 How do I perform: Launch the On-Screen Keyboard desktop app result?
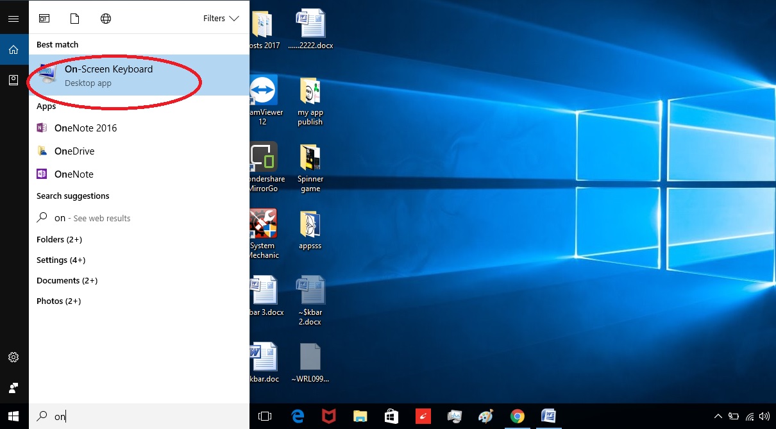coord(139,75)
